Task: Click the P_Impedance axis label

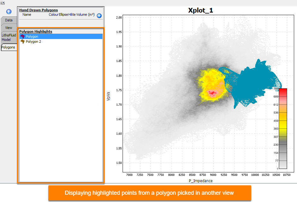Action: [201, 181]
